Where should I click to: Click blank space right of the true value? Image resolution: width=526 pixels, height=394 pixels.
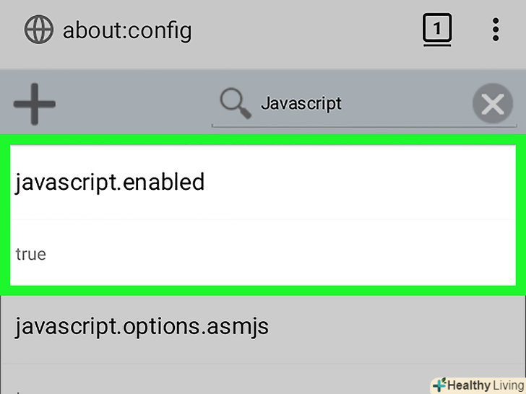click(289, 254)
